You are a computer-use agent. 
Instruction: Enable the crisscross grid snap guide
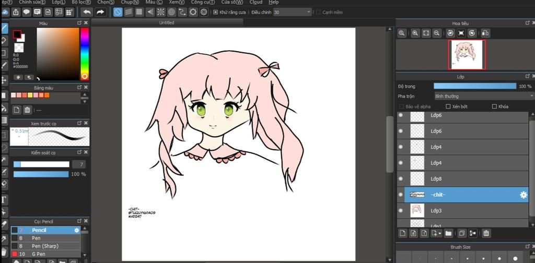[x=139, y=13]
